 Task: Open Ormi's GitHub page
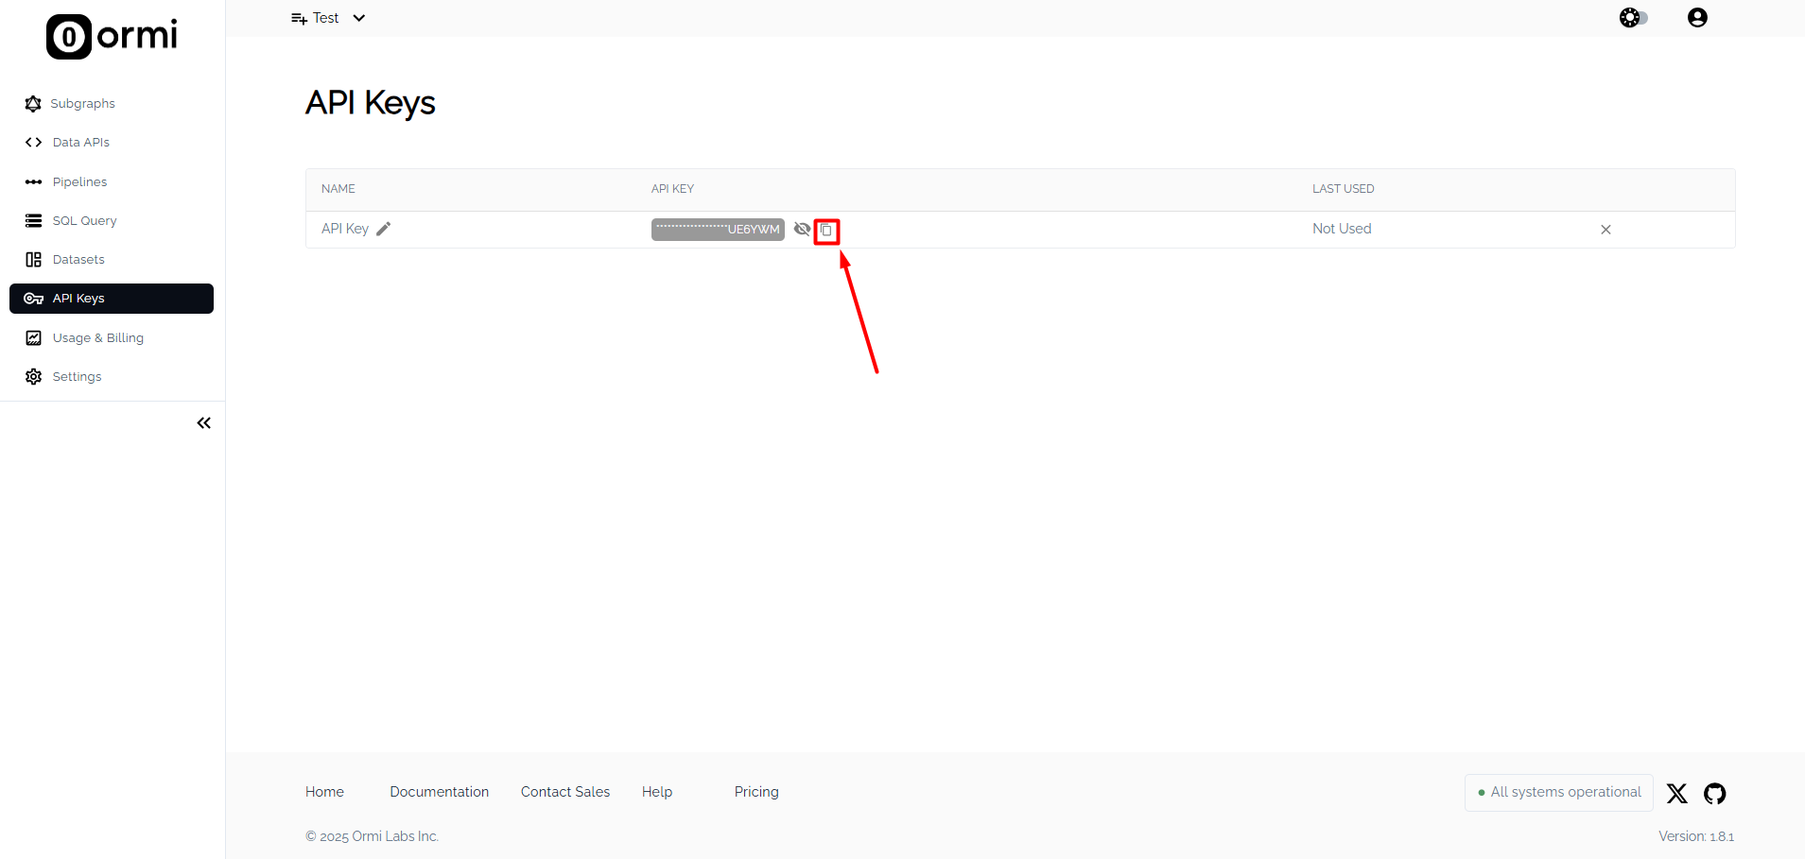(1714, 793)
